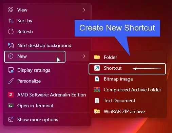Click the zipped folder icon for WinRAR ZIP
172x133 pixels.
click(x=97, y=111)
